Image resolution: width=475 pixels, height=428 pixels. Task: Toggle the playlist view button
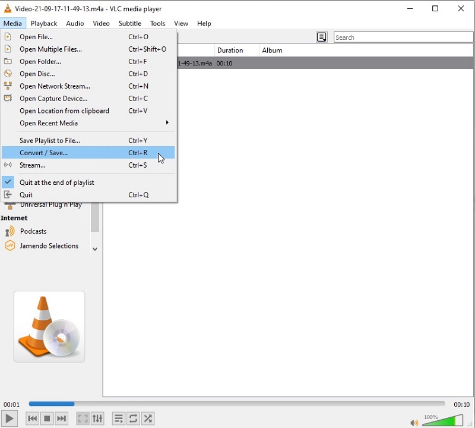119,418
